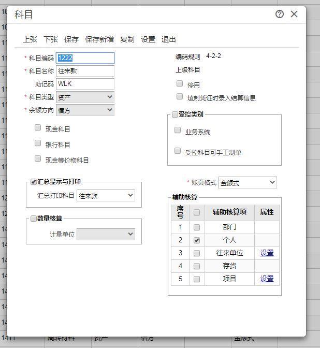Uncheck 汇总显示与打印
The height and width of the screenshot is (348, 320).
(34, 182)
